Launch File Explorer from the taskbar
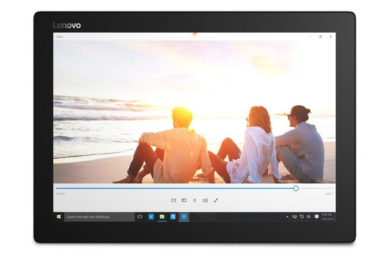This screenshot has height=258, width=387. (x=162, y=217)
